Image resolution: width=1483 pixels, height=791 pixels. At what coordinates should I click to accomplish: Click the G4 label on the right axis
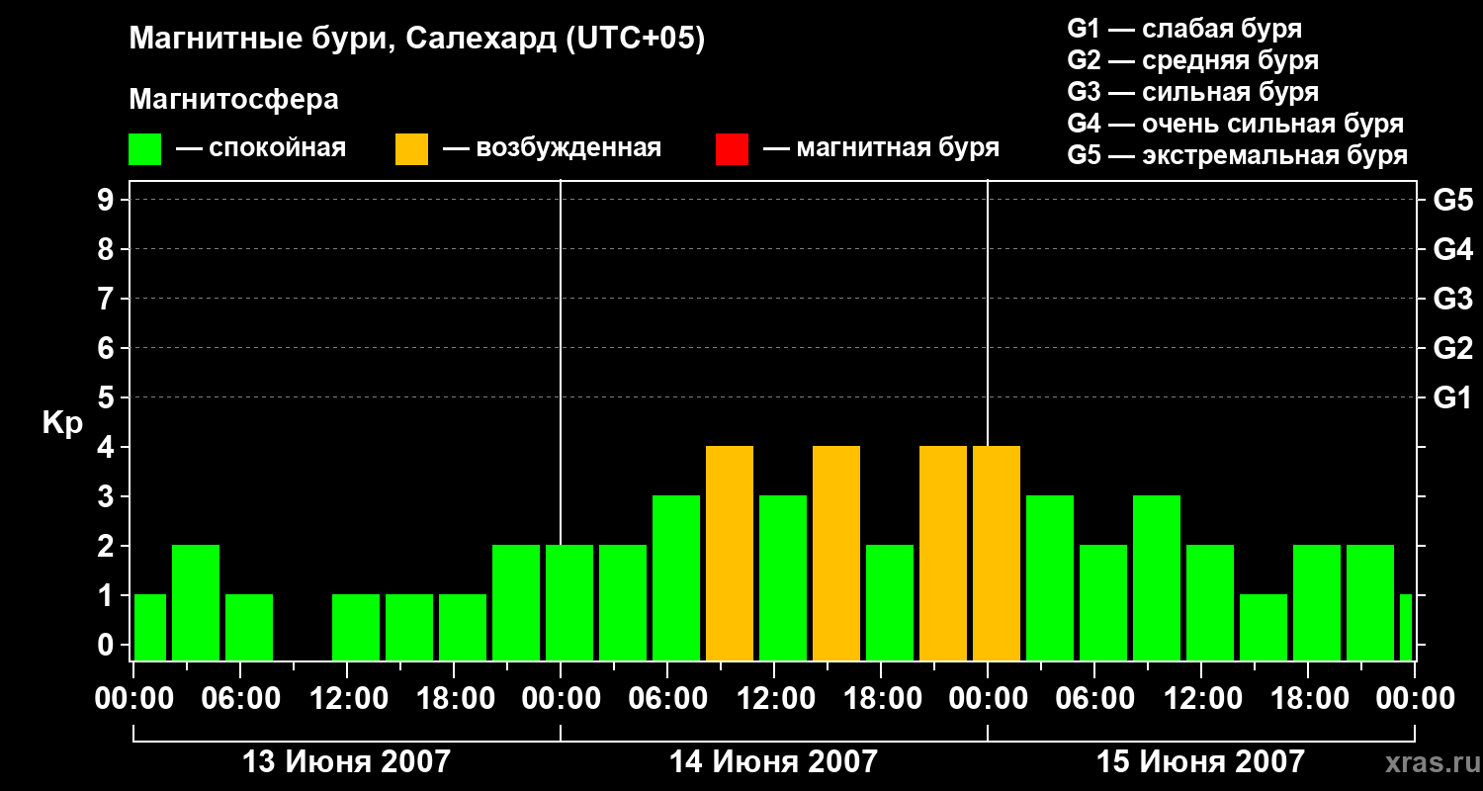coord(1452,249)
